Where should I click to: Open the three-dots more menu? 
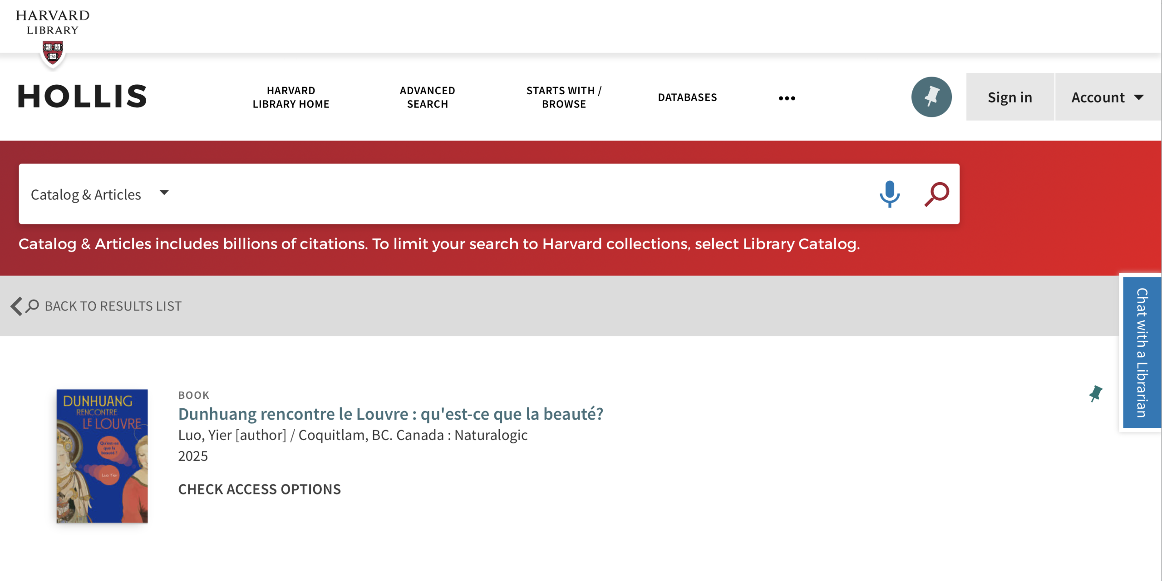tap(787, 98)
